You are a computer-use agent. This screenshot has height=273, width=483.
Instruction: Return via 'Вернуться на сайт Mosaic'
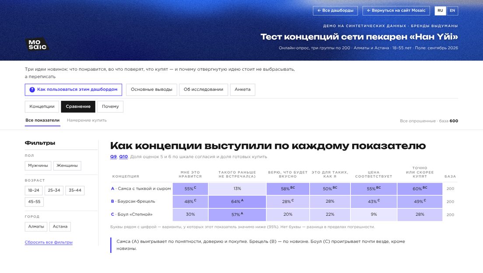pyautogui.click(x=396, y=10)
